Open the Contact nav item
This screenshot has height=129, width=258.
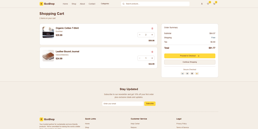click(x=92, y=4)
